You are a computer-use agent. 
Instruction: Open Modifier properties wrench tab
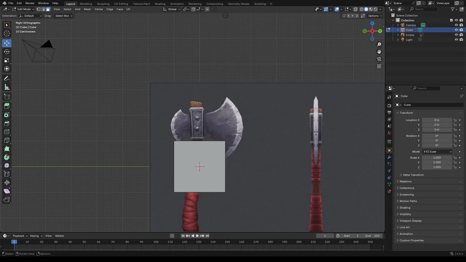pos(389,157)
